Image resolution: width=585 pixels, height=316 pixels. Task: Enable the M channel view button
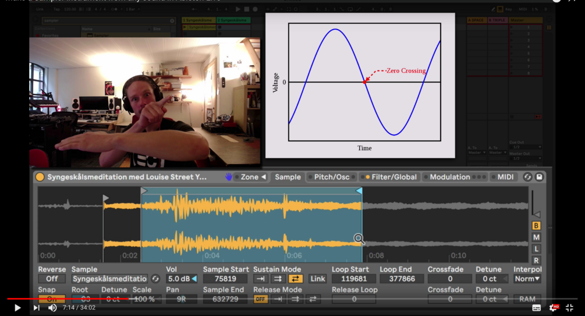point(536,237)
